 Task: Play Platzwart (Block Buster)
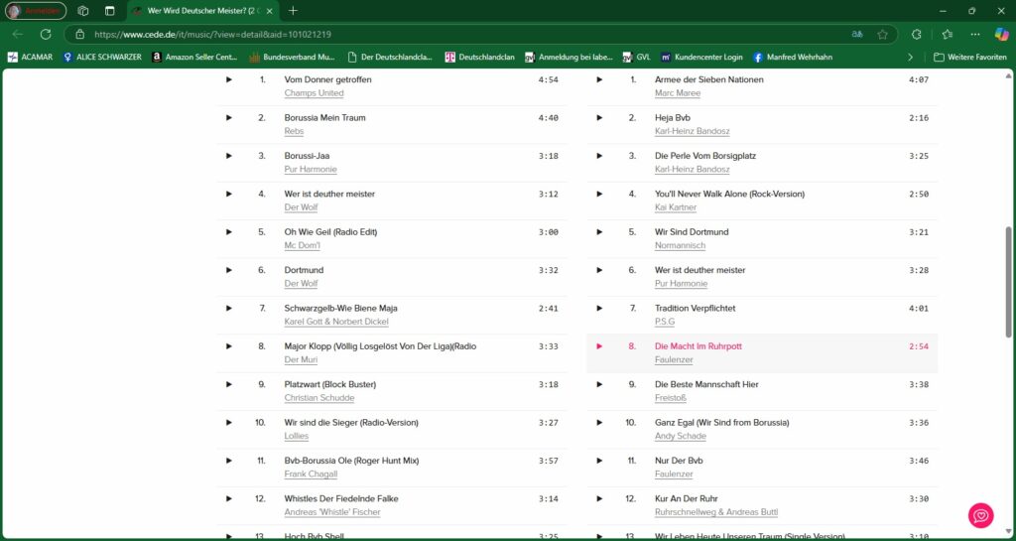point(229,384)
